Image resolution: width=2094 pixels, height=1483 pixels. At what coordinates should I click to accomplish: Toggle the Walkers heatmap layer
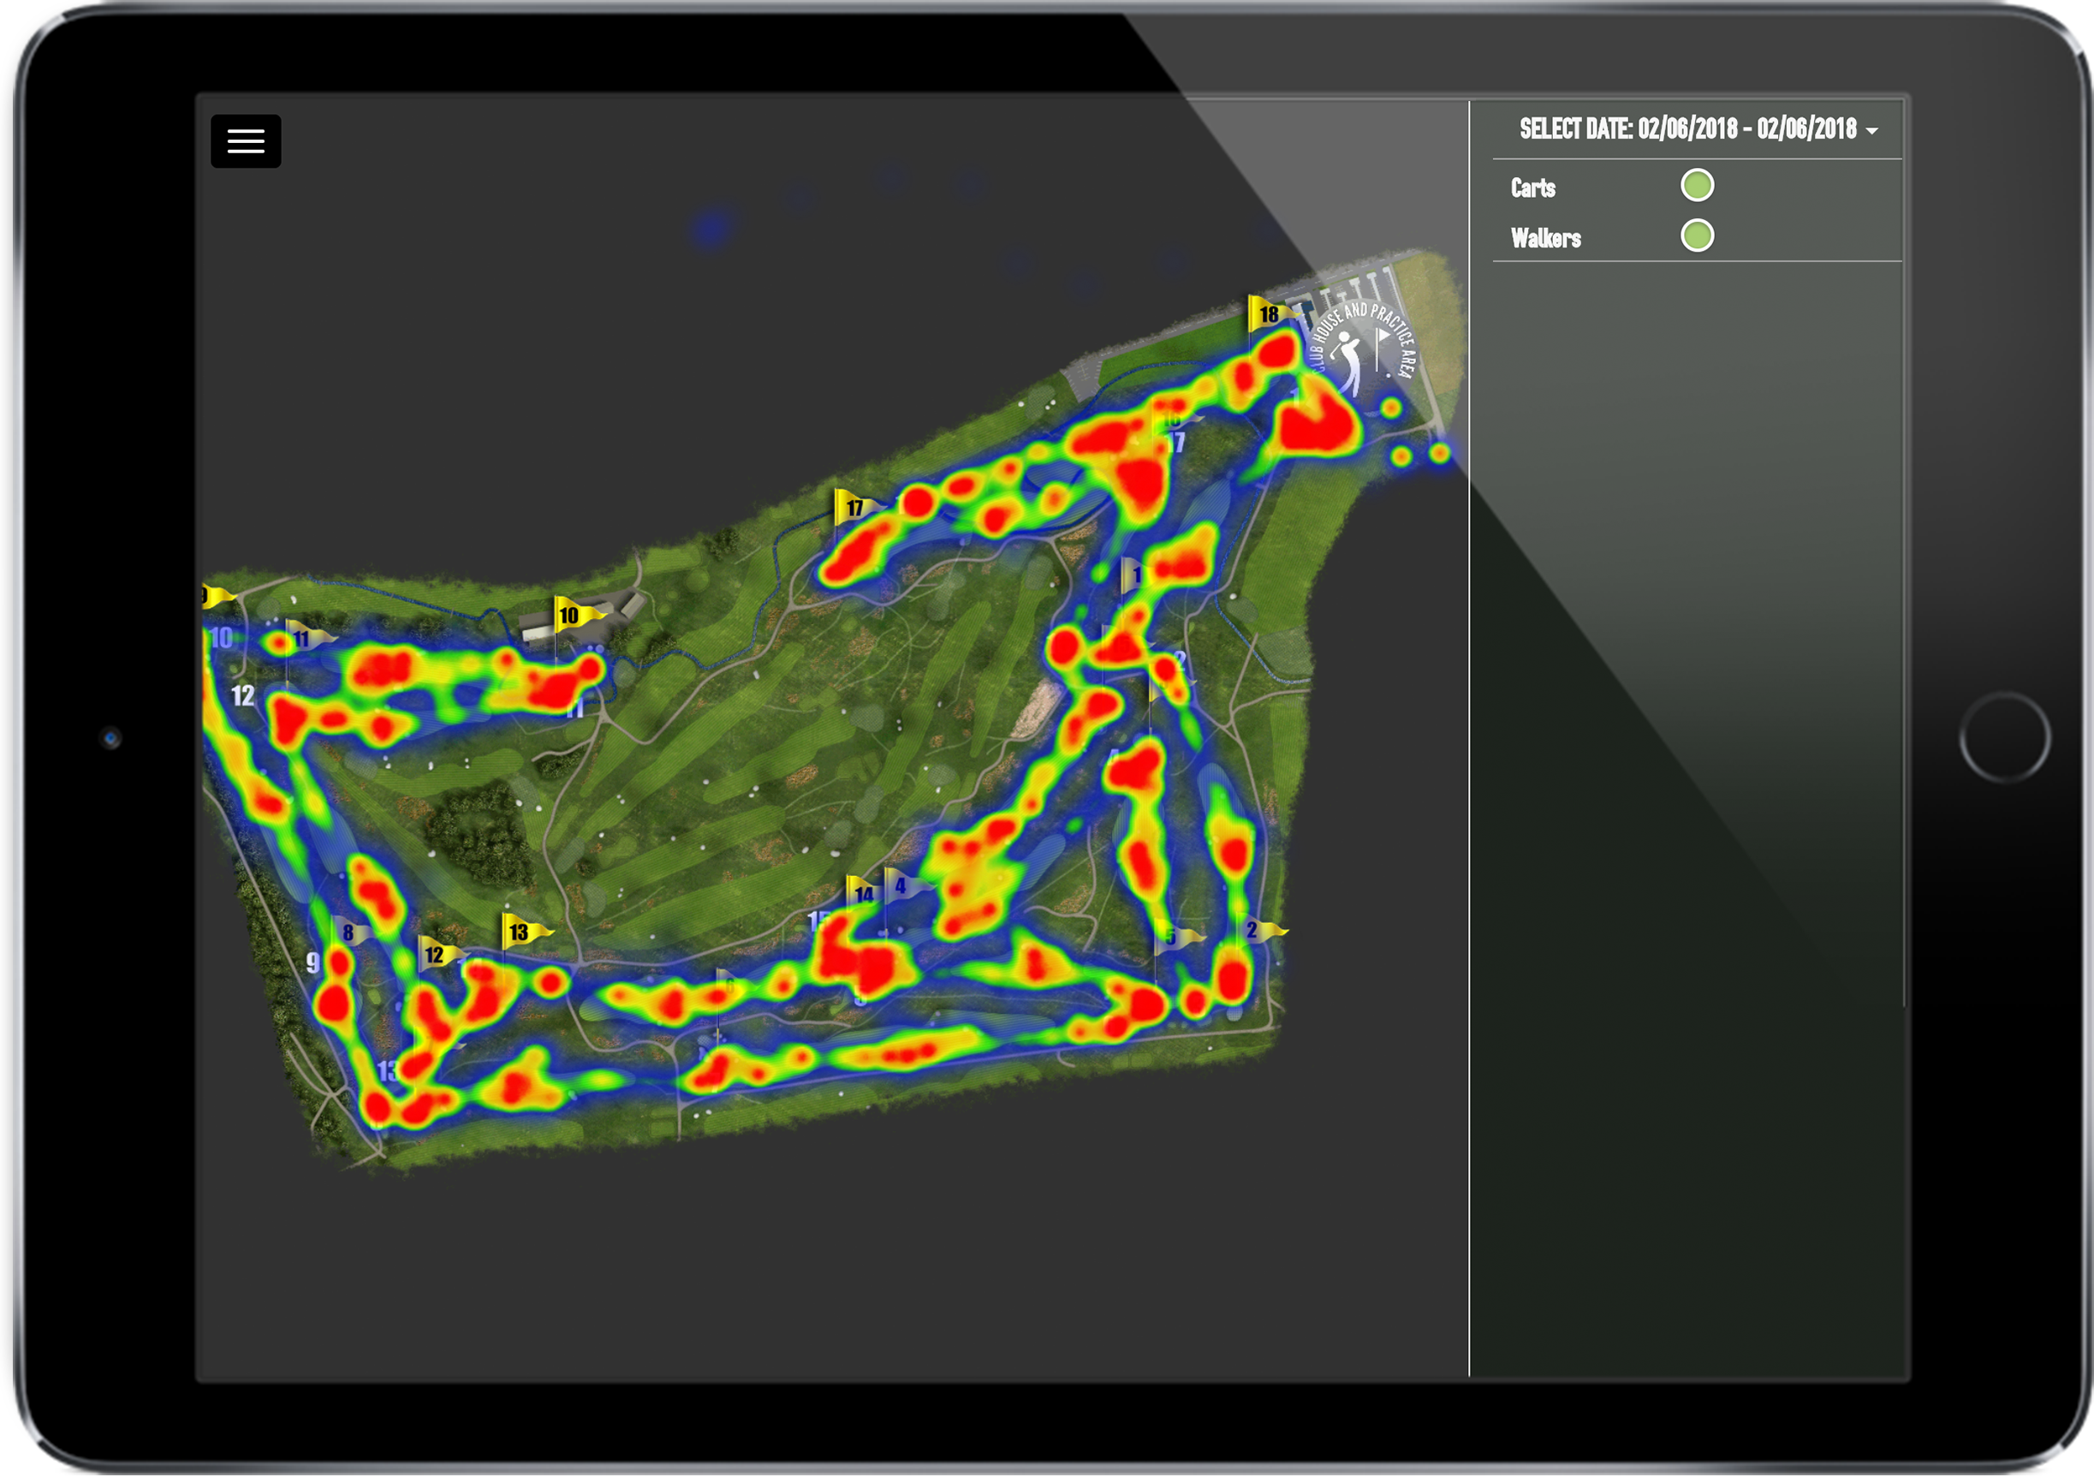point(1697,235)
